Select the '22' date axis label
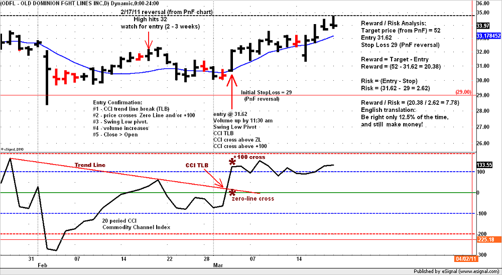502x275 pixels. tap(170, 258)
